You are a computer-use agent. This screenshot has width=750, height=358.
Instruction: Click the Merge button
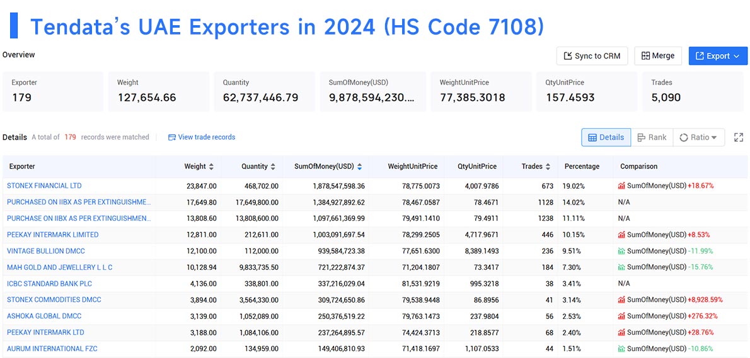click(658, 56)
